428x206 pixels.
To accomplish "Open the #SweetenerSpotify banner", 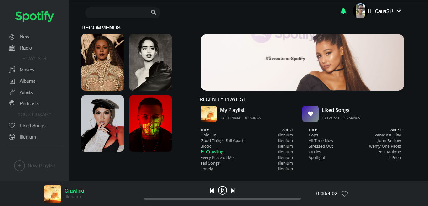I will click(302, 62).
